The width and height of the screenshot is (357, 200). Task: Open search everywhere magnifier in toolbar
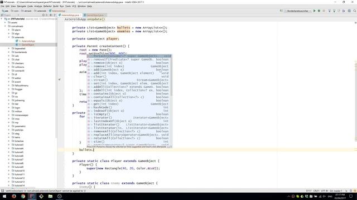(355, 11)
